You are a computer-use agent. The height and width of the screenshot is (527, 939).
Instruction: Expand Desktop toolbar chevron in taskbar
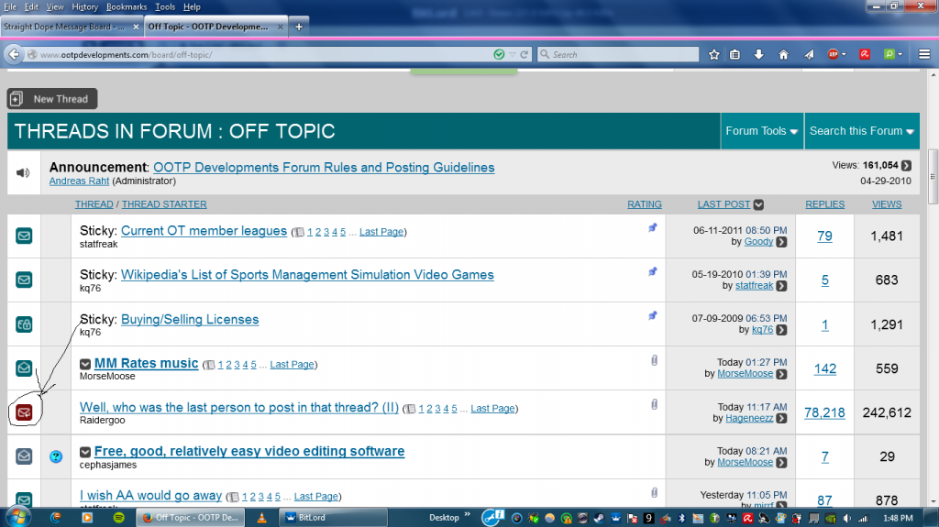[x=467, y=514]
